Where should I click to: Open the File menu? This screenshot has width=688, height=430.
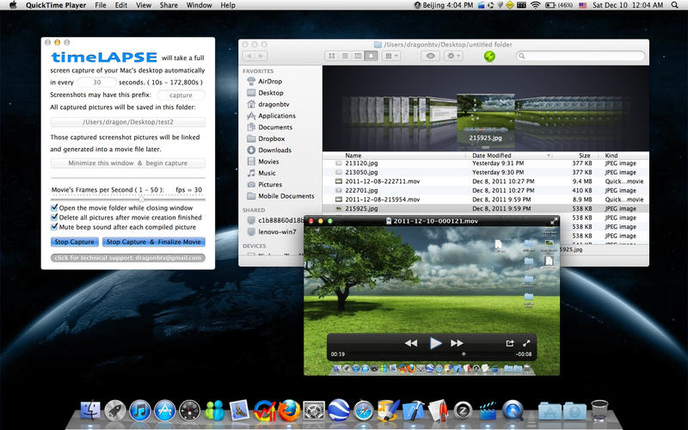(101, 5)
